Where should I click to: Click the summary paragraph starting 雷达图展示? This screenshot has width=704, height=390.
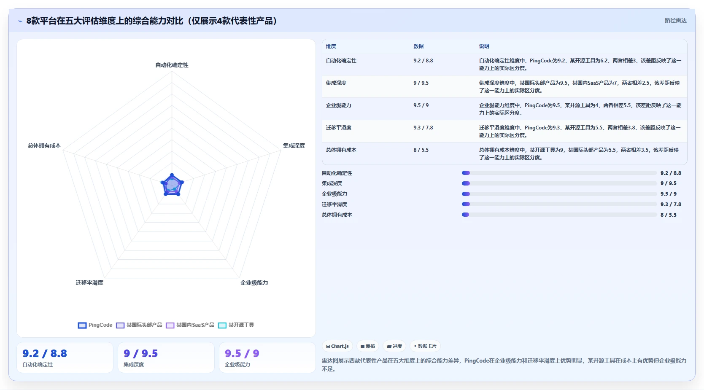click(x=504, y=365)
